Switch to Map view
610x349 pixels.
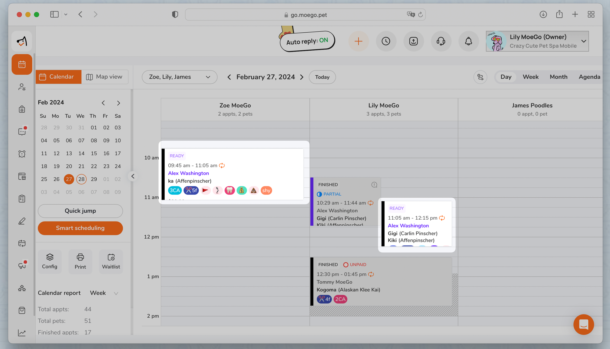105,77
